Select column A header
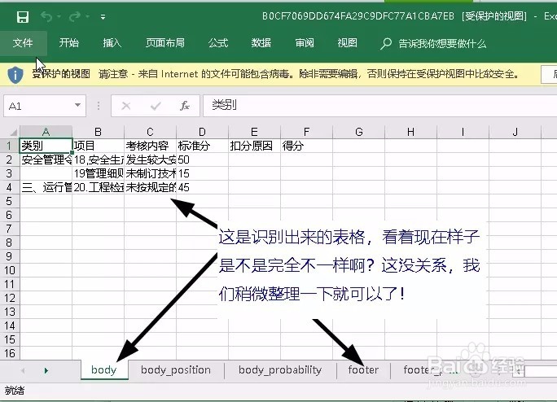The width and height of the screenshot is (557, 402). click(46, 132)
